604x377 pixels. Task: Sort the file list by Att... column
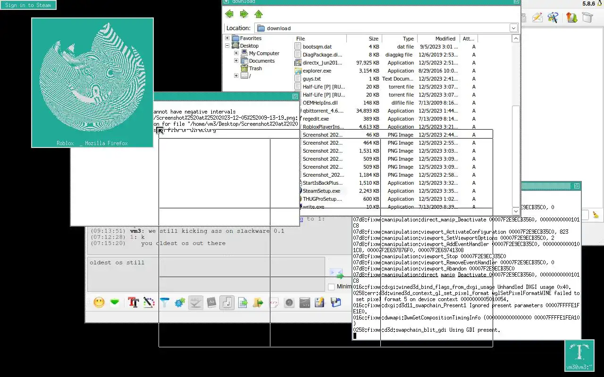[x=469, y=39]
